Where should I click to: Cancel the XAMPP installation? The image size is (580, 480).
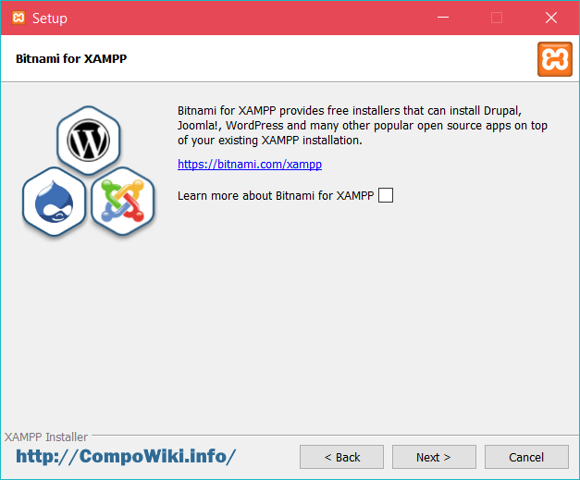[526, 457]
